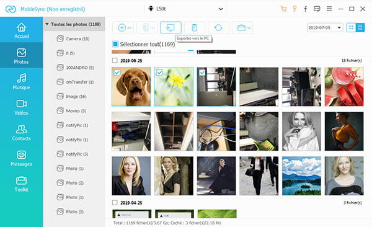
Task: Click the 18 fichier(s) count label
Action: click(x=352, y=61)
